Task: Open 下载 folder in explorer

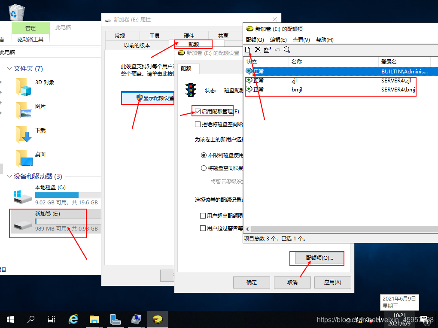Action: coord(31,134)
